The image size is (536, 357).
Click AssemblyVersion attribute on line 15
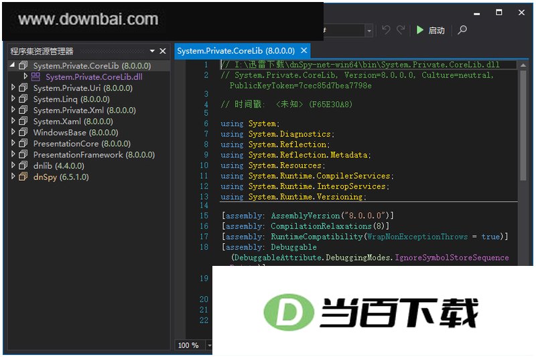306,216
